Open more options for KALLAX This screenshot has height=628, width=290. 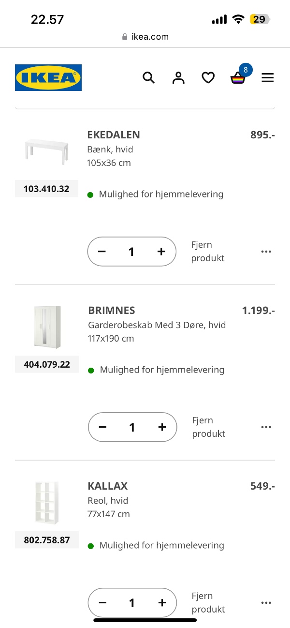coord(266,602)
